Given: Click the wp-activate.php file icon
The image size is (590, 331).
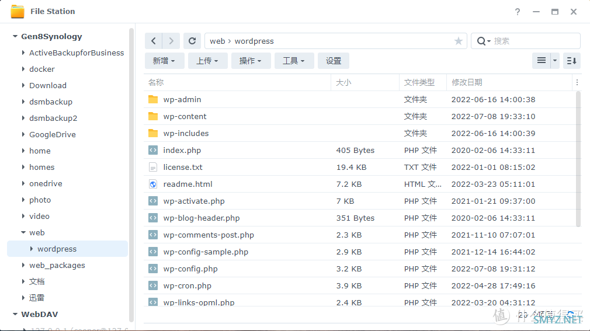Looking at the screenshot, I should 153,201.
